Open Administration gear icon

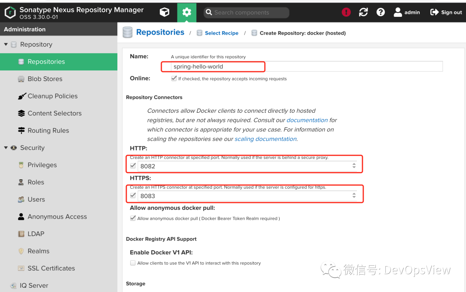pos(187,12)
